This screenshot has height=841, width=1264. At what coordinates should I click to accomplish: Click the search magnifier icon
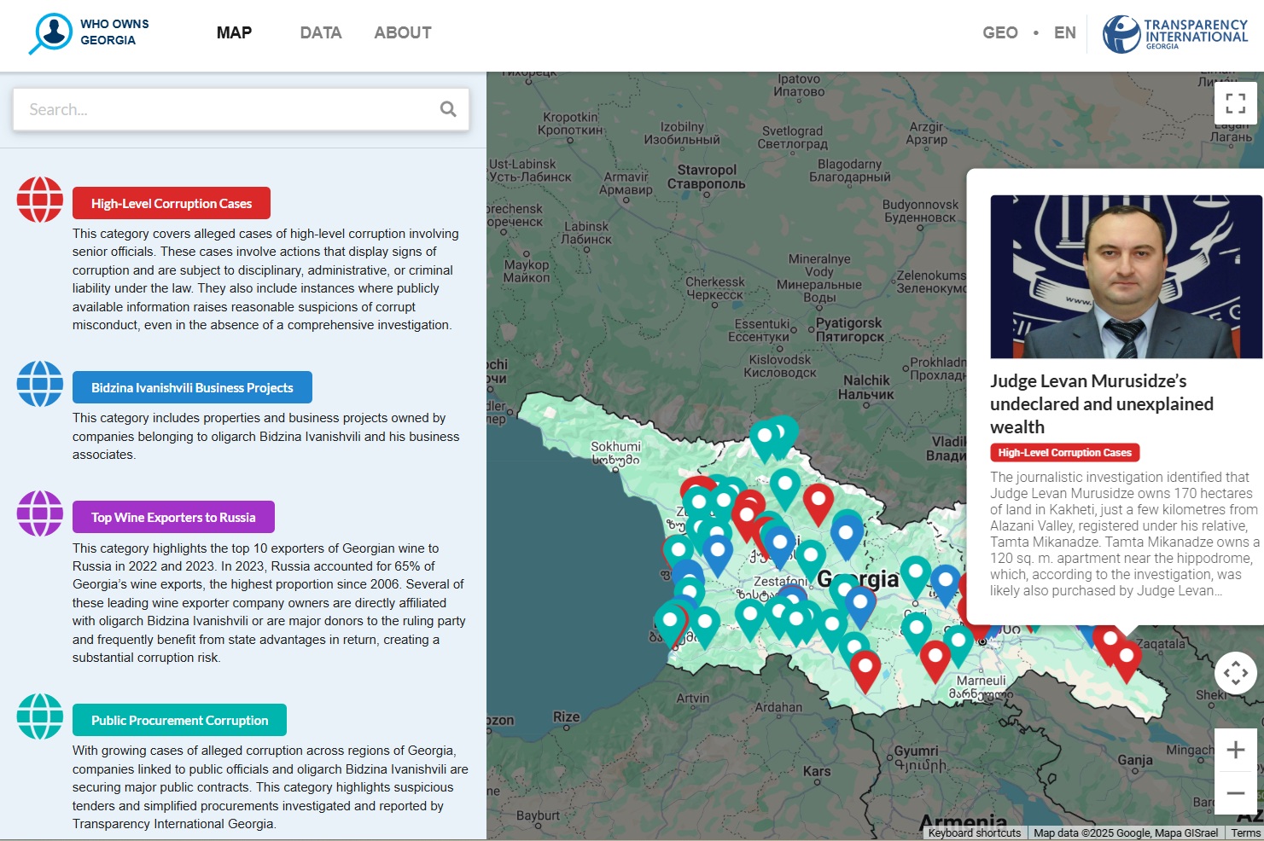pyautogui.click(x=448, y=109)
